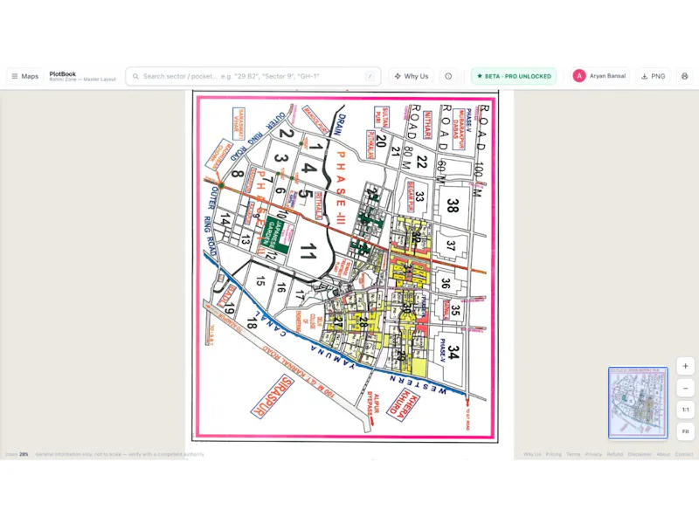Zoom out with the minus button

(686, 388)
